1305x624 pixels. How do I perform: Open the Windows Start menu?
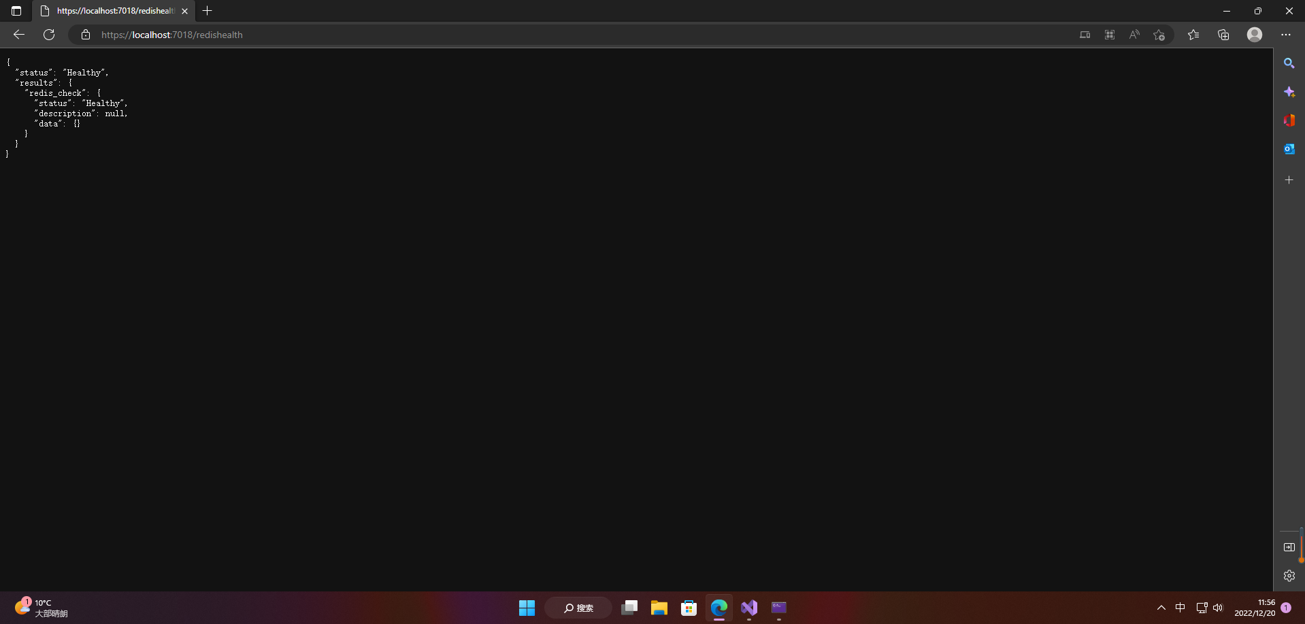527,608
